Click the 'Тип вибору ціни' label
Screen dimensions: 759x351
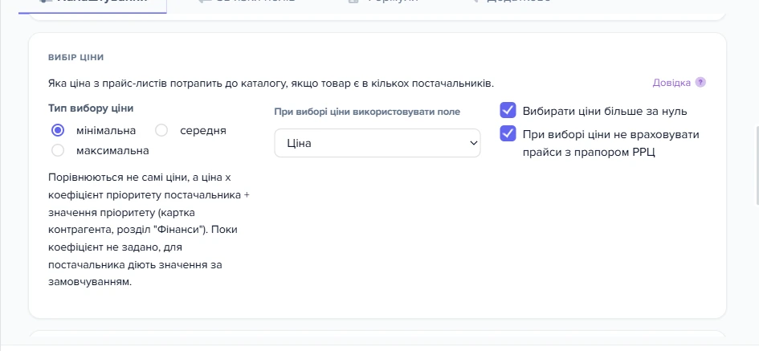click(91, 108)
